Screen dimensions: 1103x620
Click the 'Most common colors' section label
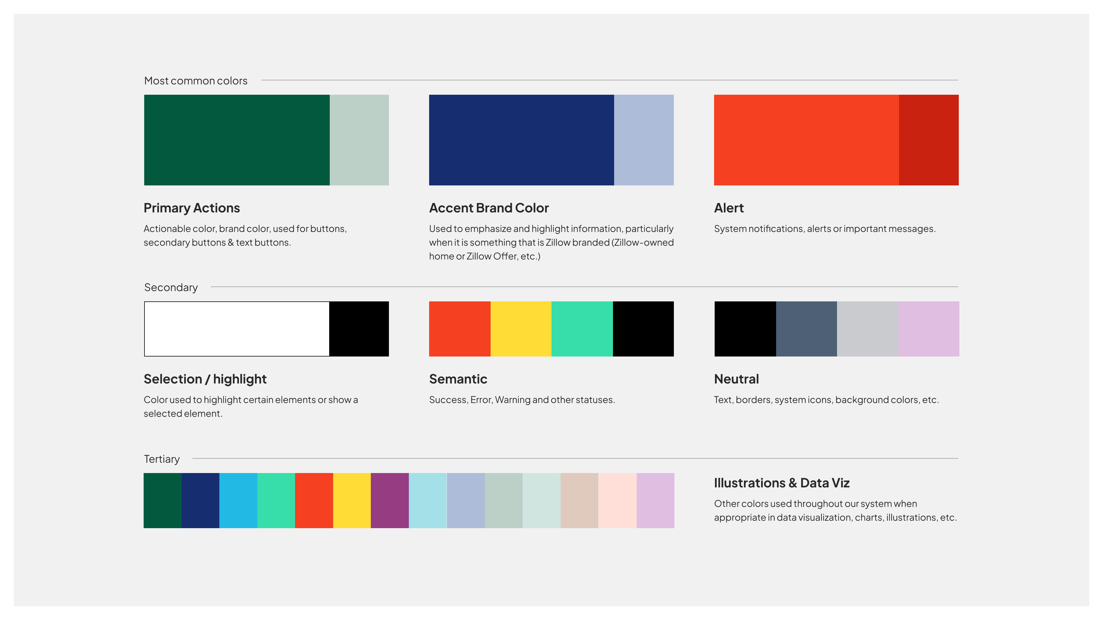click(196, 80)
